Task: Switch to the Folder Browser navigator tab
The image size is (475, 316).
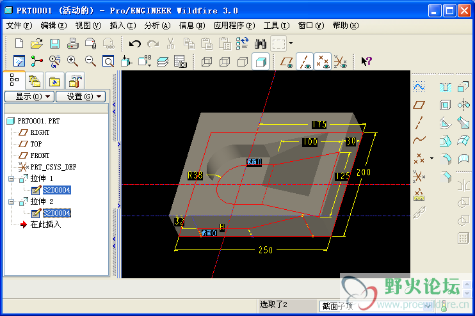Action: coord(34,81)
